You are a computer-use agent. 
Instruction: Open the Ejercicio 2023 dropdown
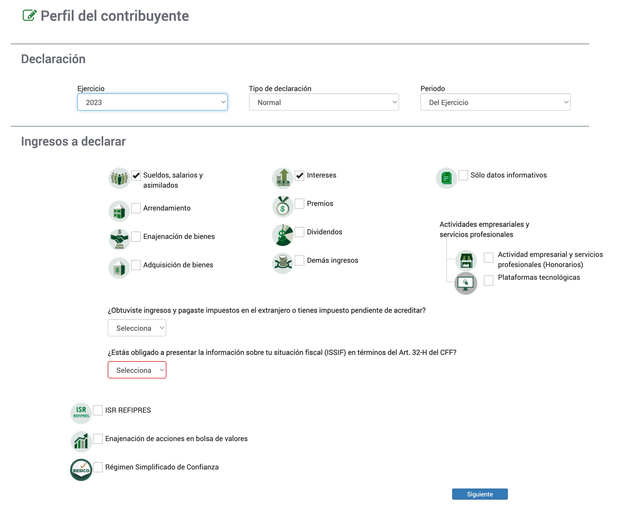coord(152,102)
